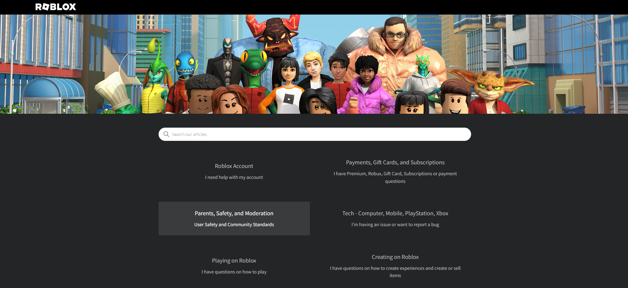Image resolution: width=628 pixels, height=288 pixels.
Task: Click the Roblox logo in header
Action: point(55,7)
